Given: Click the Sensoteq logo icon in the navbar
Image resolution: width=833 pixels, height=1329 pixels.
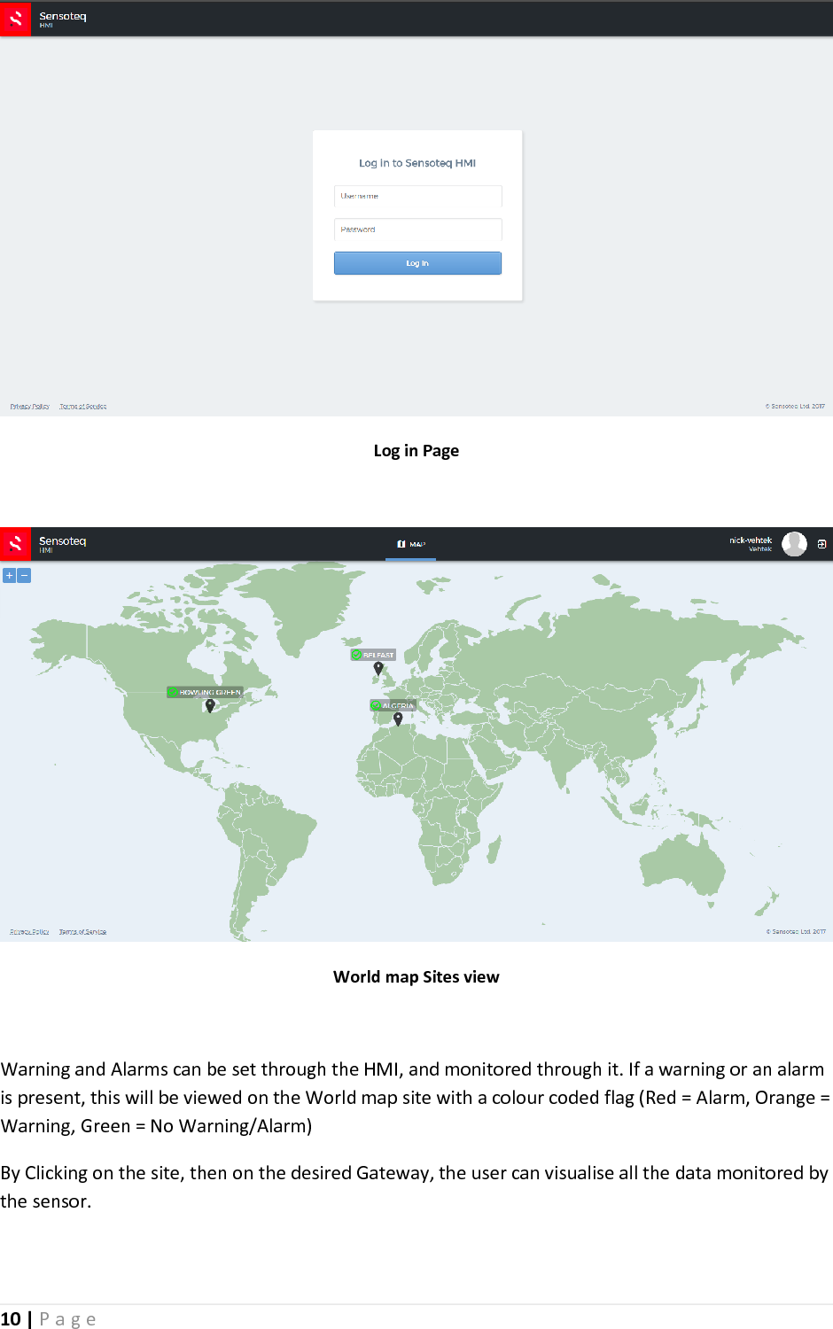Looking at the screenshot, I should (x=15, y=543).
